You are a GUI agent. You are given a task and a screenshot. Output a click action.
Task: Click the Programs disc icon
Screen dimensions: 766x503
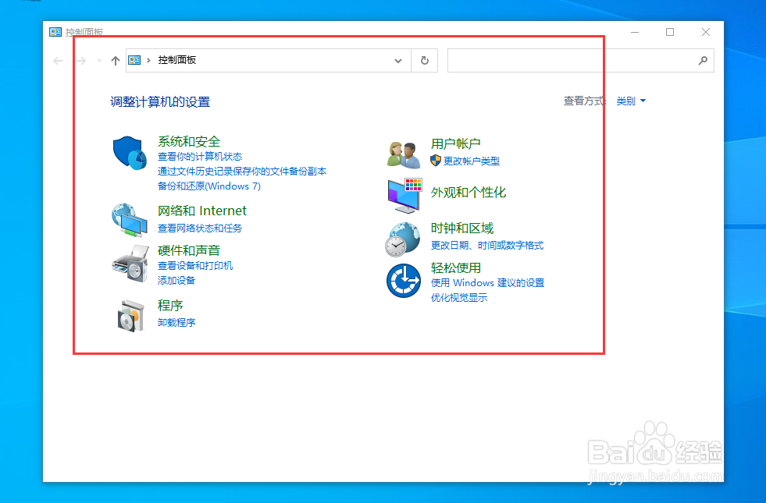pyautogui.click(x=131, y=316)
